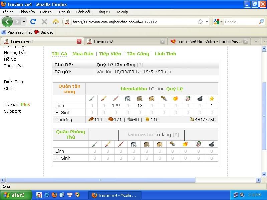Click the attacker's hero star icon
Viewport: 267px width, 200px height.
point(212,98)
